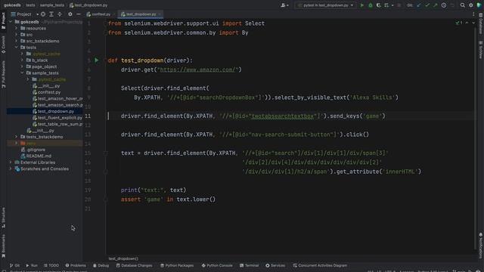This screenshot has width=484, height=272.
Task: Open Debug tool window
Action: (x=101, y=265)
